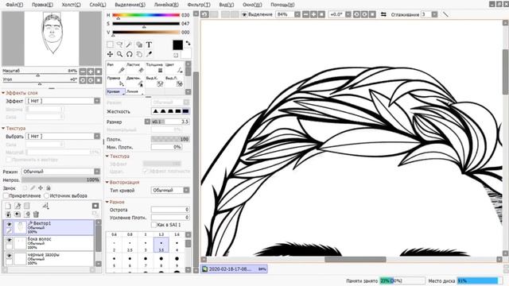Click the black foreground color swatch
Viewport: 509px width, 286px height.
(x=177, y=45)
